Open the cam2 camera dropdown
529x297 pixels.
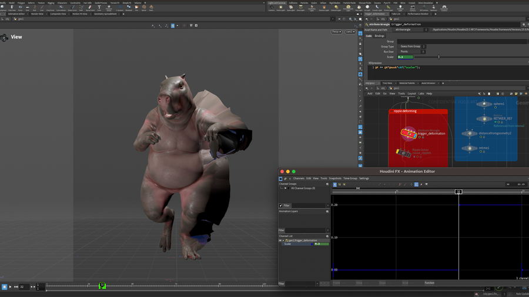pos(350,32)
